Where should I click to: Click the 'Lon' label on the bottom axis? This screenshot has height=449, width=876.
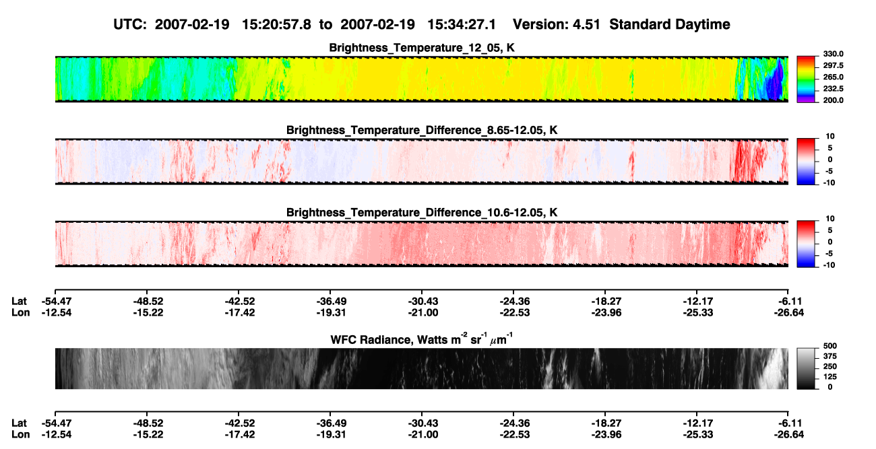point(21,435)
